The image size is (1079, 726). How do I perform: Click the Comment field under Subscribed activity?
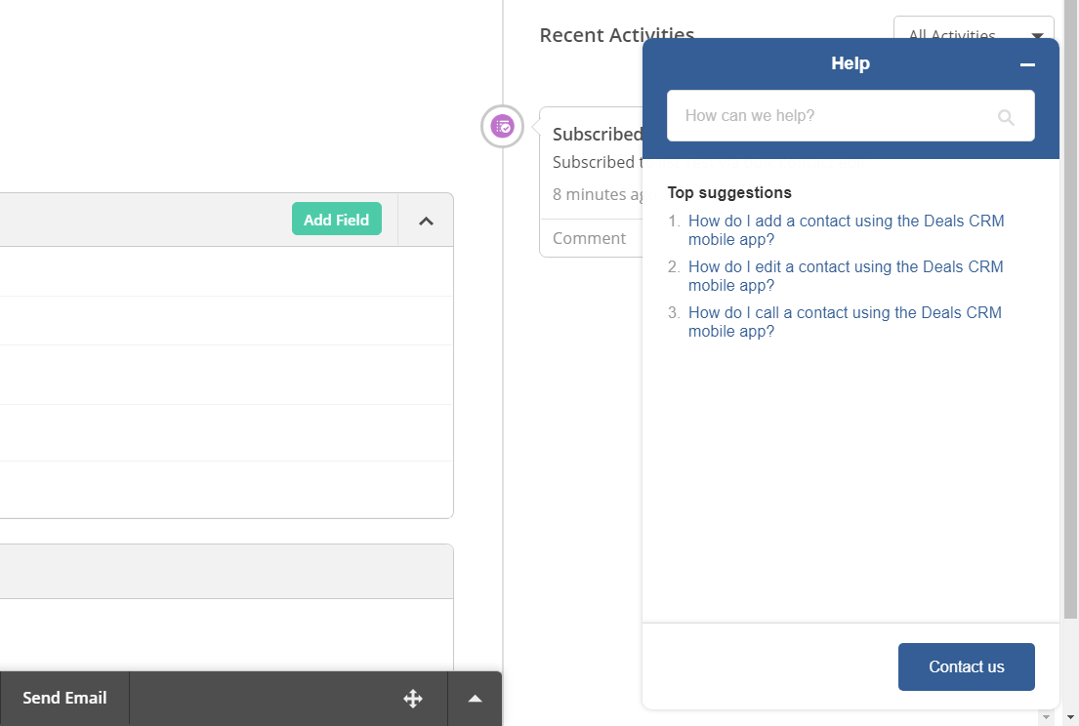(x=592, y=238)
